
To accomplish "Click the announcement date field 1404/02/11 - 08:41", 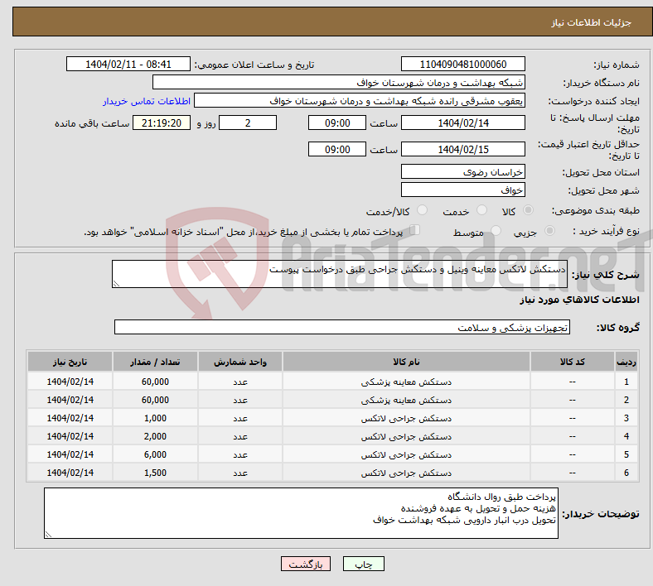I will pos(128,64).
